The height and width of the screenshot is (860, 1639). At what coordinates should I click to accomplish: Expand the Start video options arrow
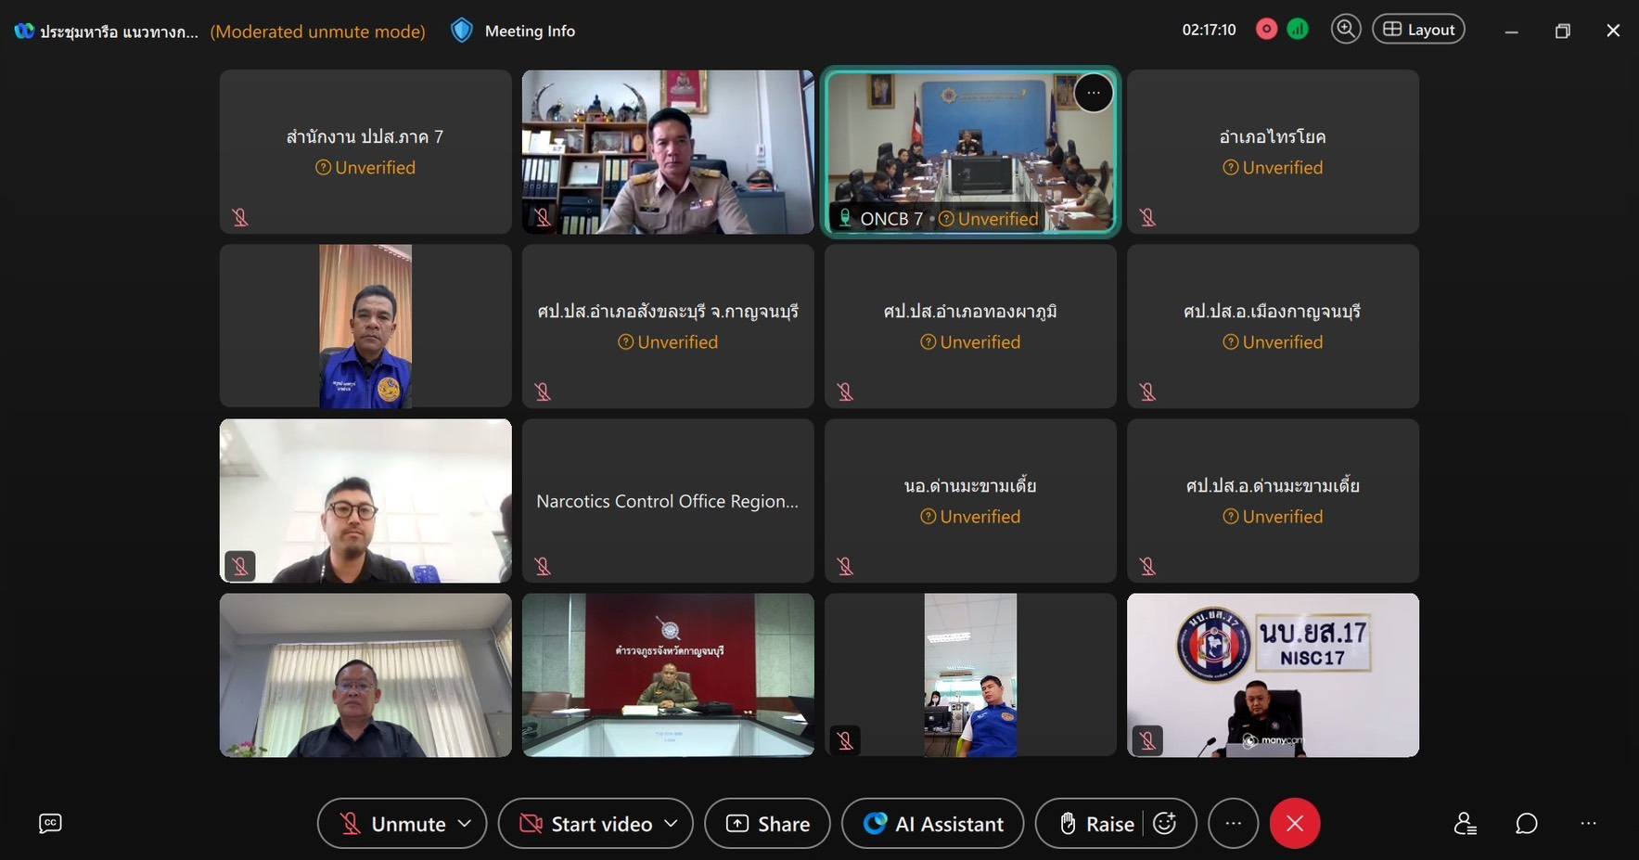672,823
